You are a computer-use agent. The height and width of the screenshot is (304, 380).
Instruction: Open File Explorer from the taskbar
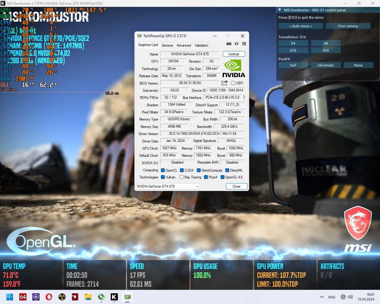pyautogui.click(x=88, y=297)
